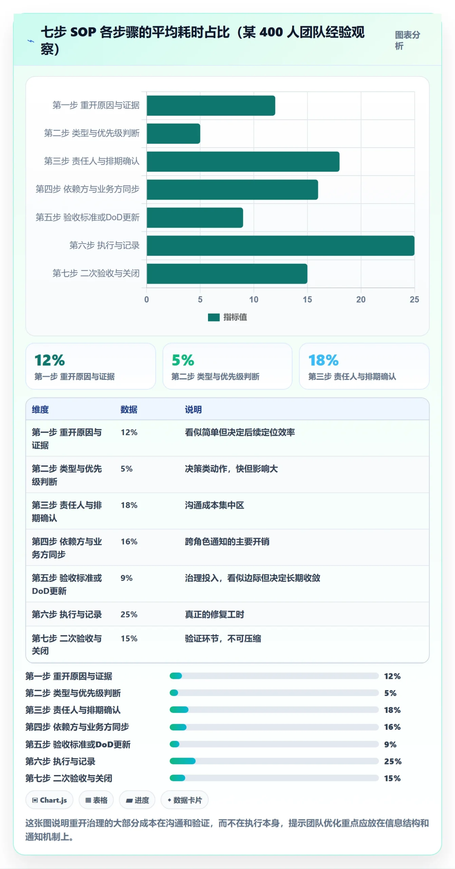Click the 第三步 责任人与排期确认 progress bar
Screen dimensions: 455x869
[x=274, y=709]
